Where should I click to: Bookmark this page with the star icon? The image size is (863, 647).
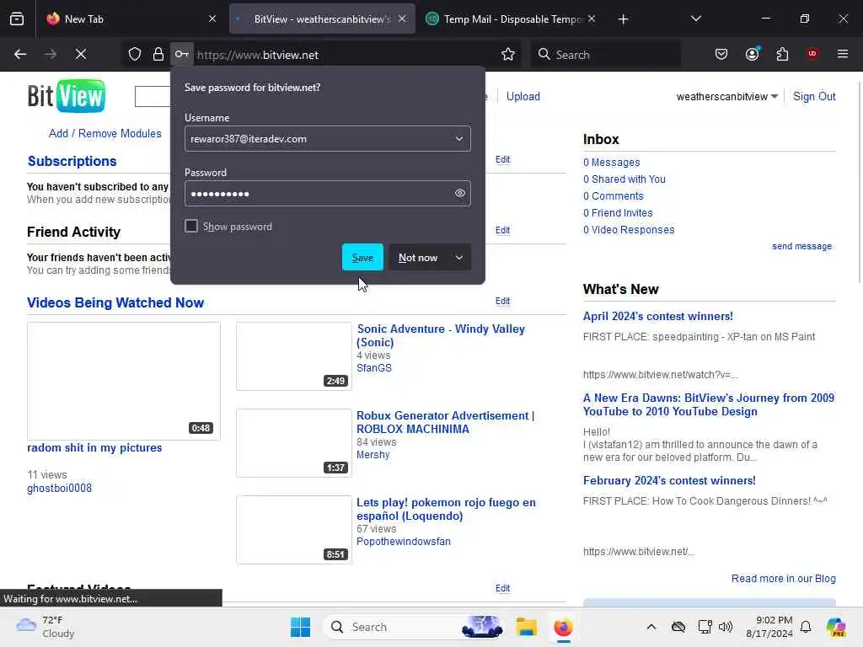(508, 55)
